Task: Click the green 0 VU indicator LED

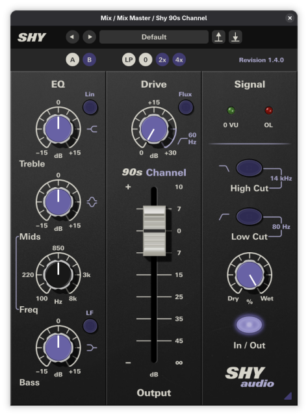Action: 231,110
